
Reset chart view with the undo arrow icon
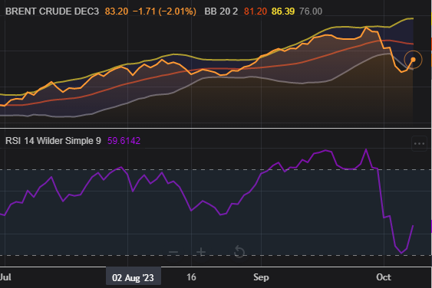[239, 252]
